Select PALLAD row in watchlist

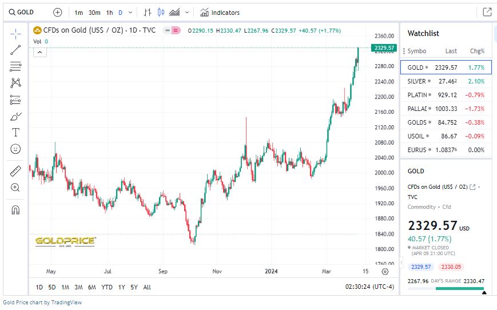coord(446,109)
